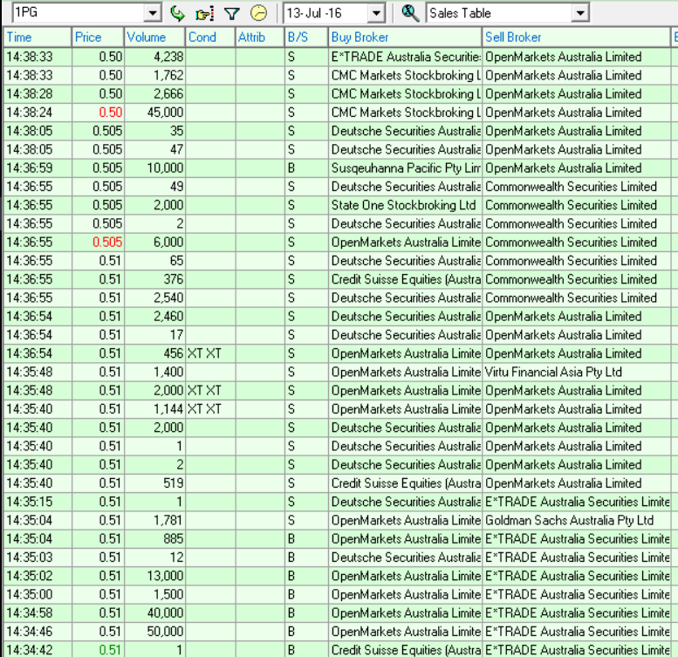Open the filter funnel icon
The height and width of the screenshot is (657, 678).
232,14
